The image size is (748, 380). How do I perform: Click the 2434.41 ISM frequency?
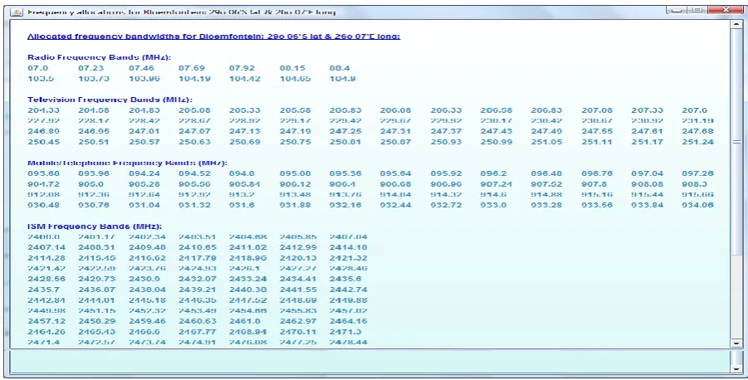coord(298,279)
